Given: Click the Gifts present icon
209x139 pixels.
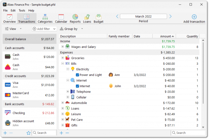Looking at the screenshot, I should [68, 125].
